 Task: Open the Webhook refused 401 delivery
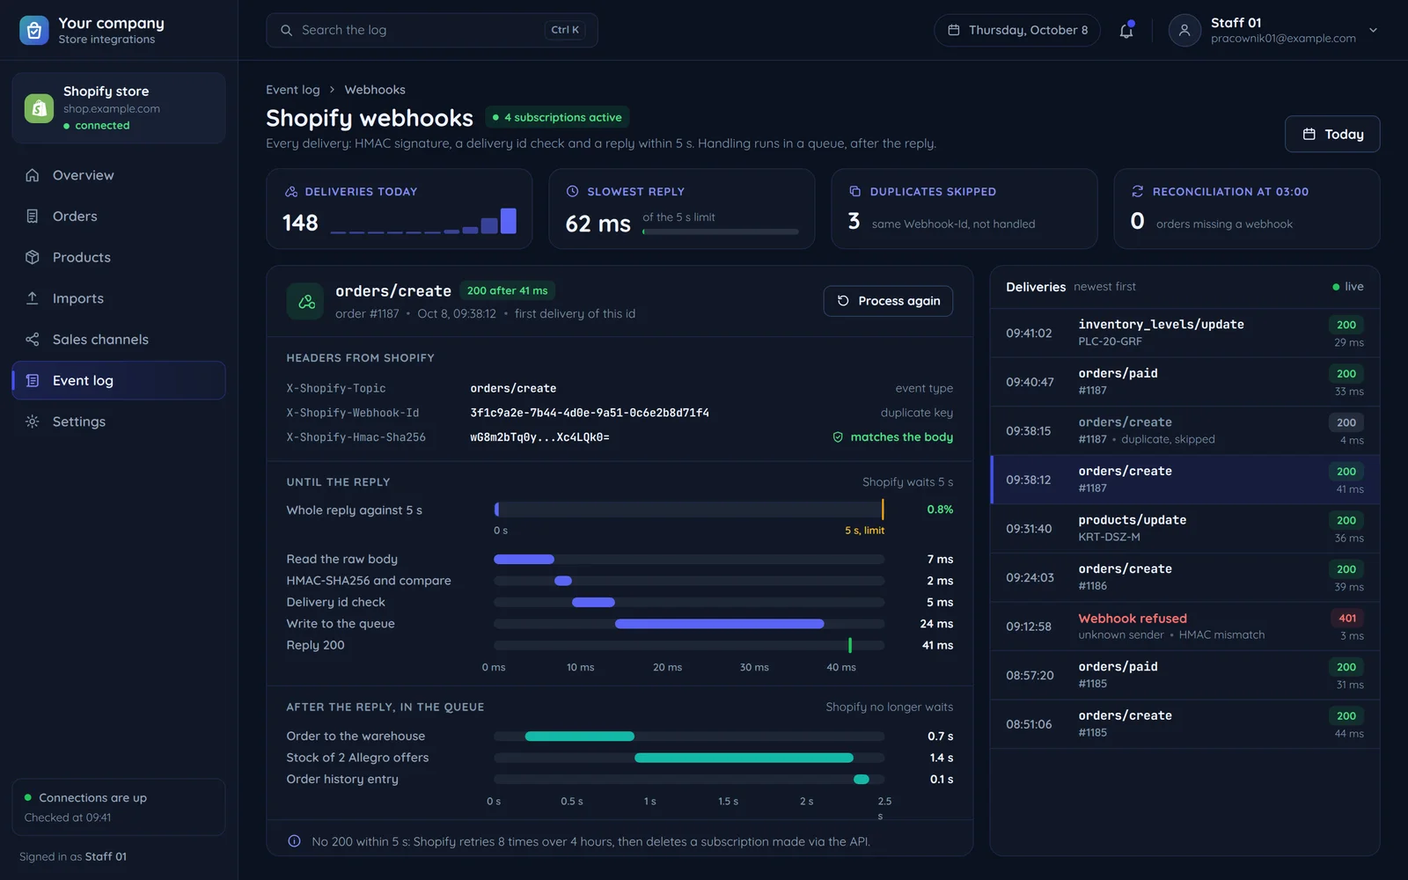(1184, 627)
